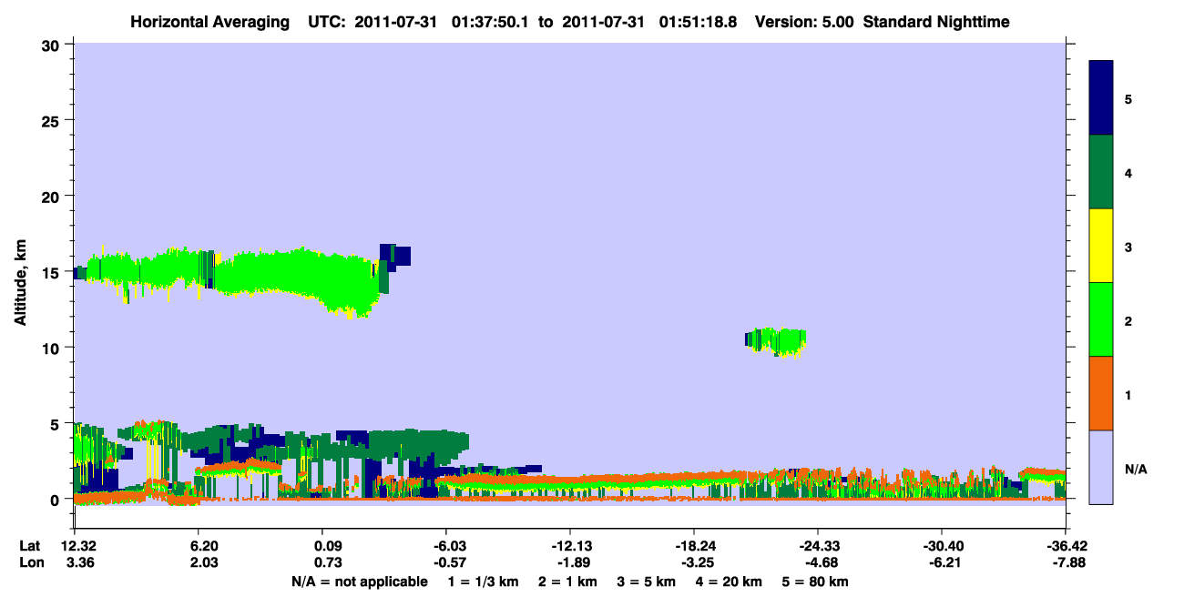
Task: Click the altitude tick label 15
Action: (52, 272)
